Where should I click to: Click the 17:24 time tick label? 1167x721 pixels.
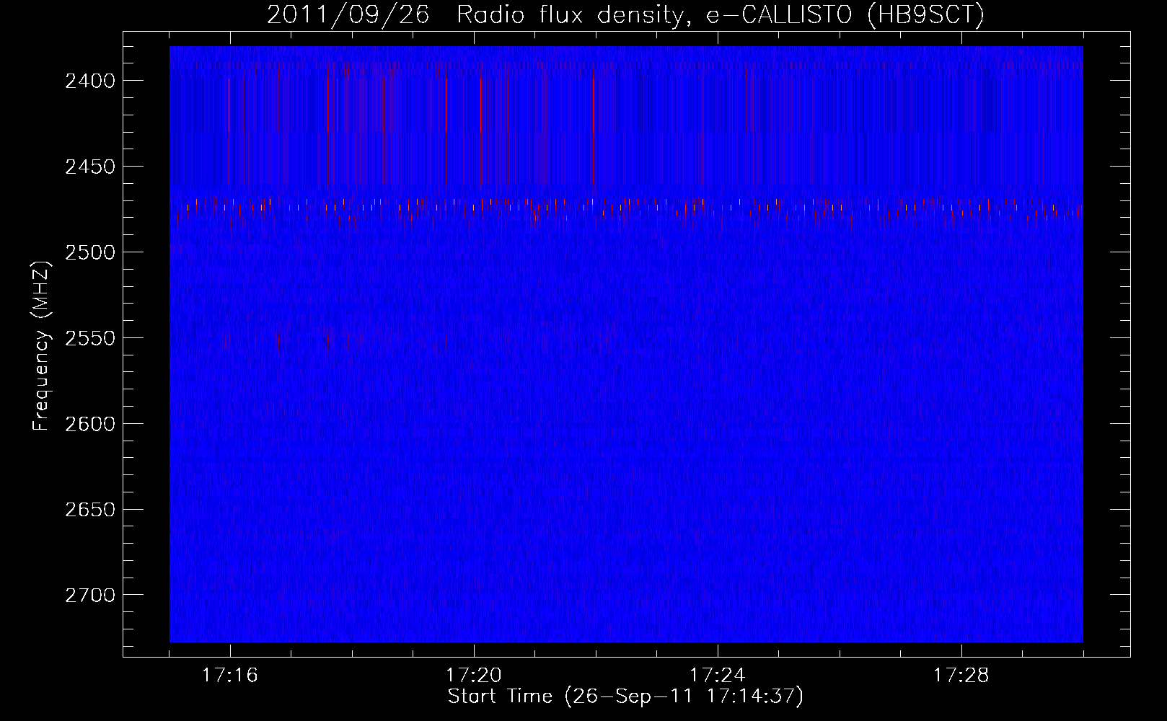[x=718, y=676]
